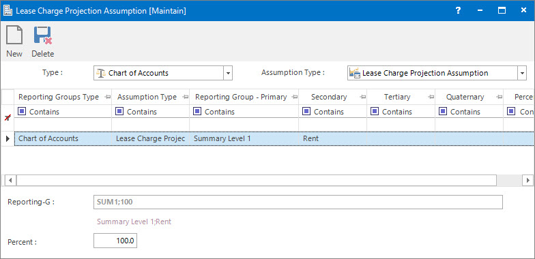535x259 pixels.
Task: Open the Type dropdown arrow
Action: (228, 73)
